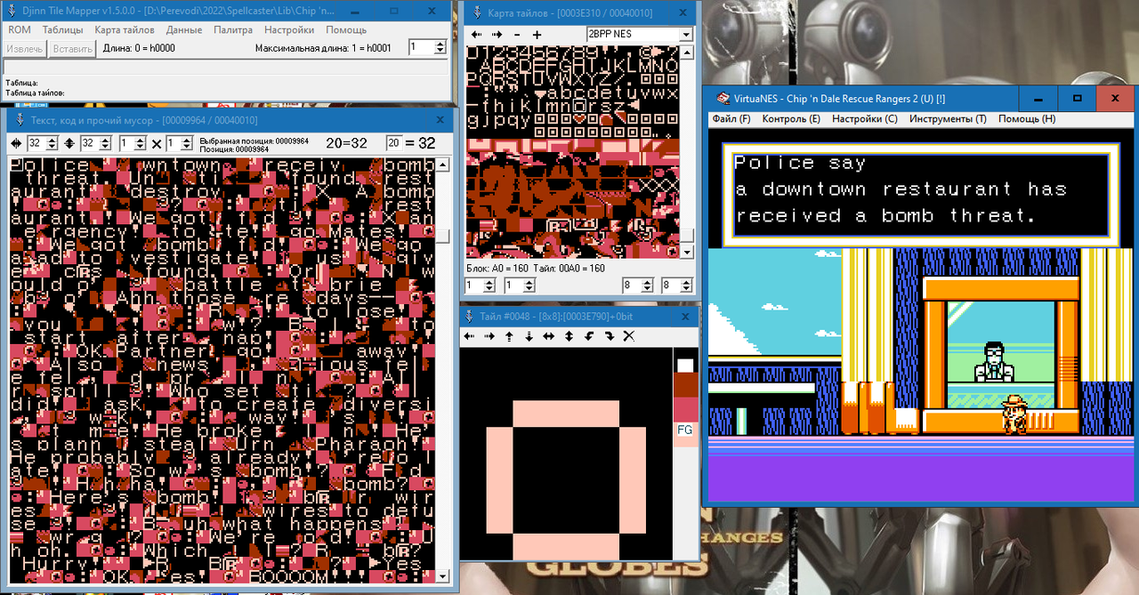Click hex value field showing 20
The width and height of the screenshot is (1139, 595).
(x=393, y=143)
